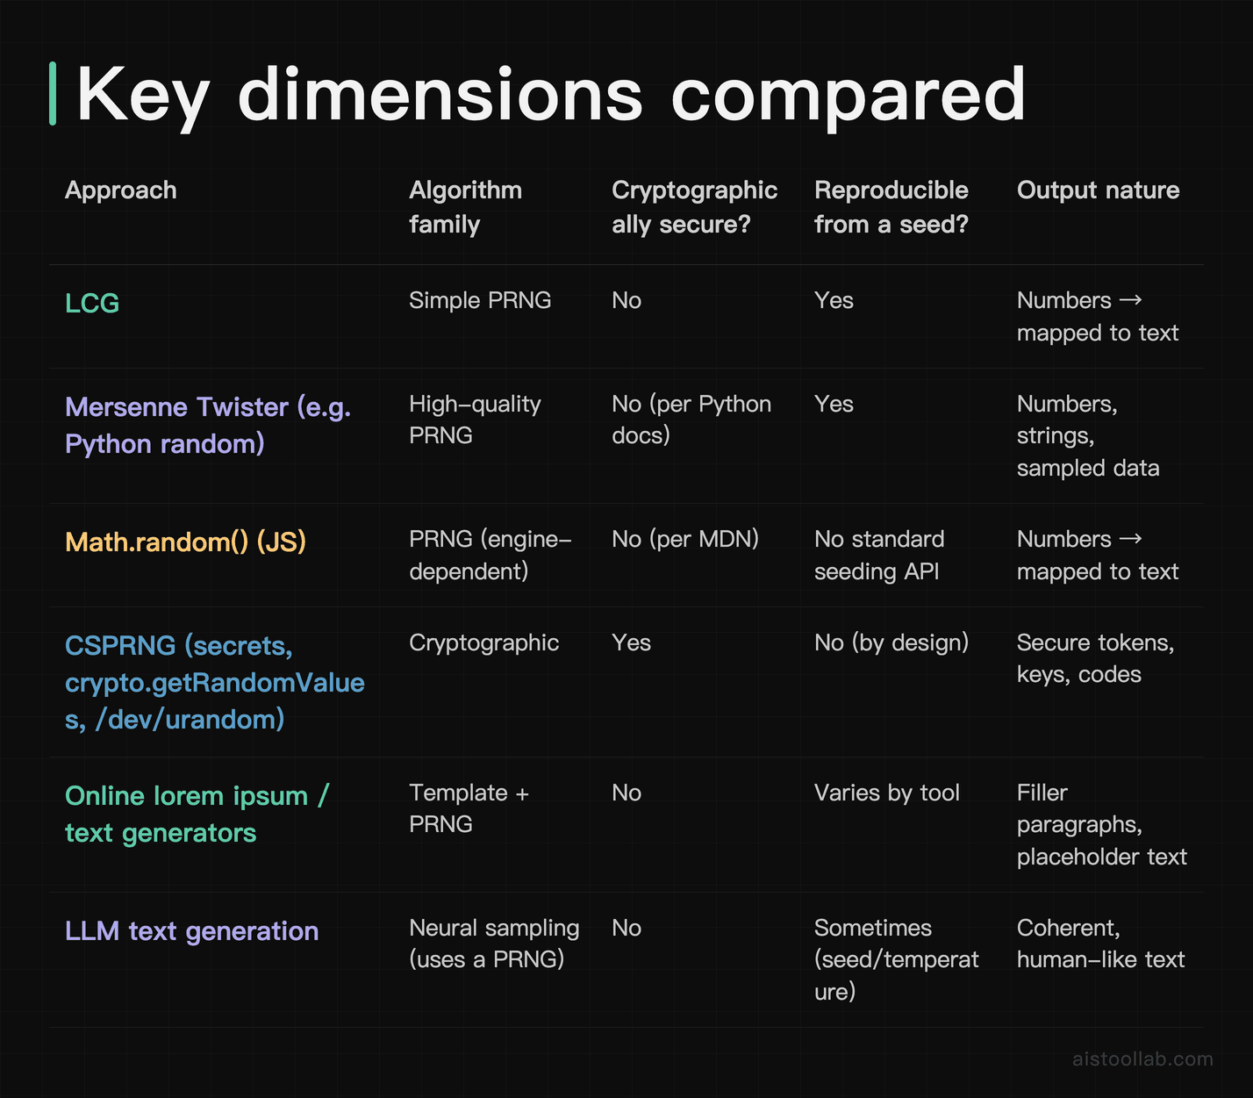The image size is (1253, 1098).
Task: Click 'Coherent, human-like text' cell
Action: click(1100, 944)
